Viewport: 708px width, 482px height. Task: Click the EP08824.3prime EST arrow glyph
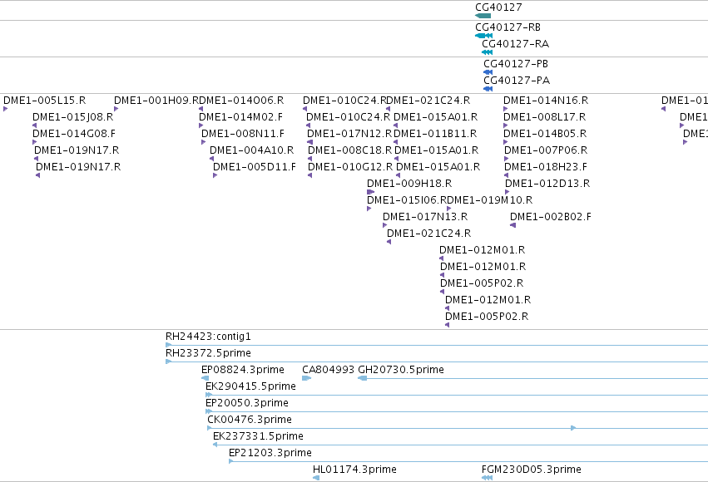[205, 378]
